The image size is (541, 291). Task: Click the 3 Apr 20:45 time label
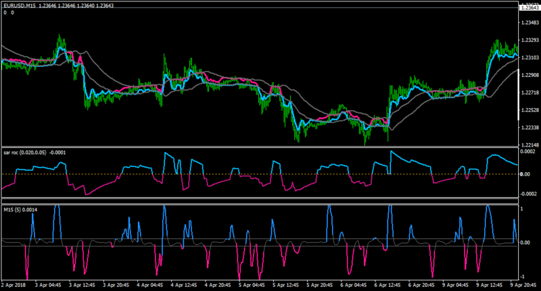pyautogui.click(x=116, y=285)
